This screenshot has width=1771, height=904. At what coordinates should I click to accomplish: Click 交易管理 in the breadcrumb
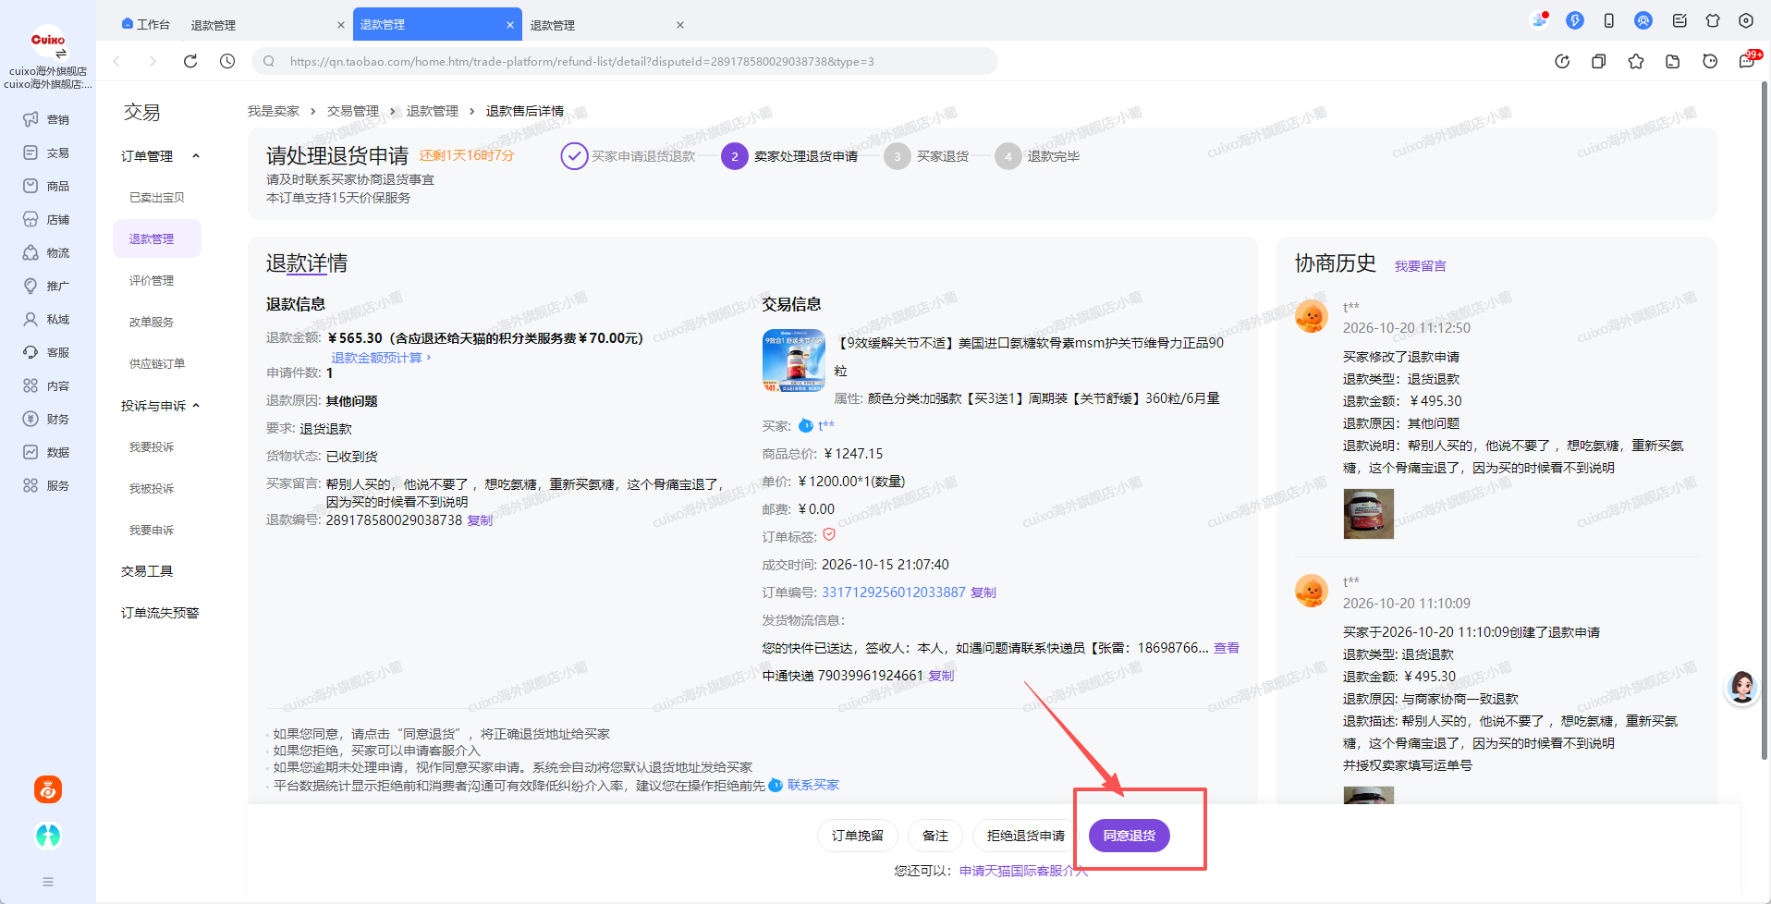pyautogui.click(x=353, y=111)
